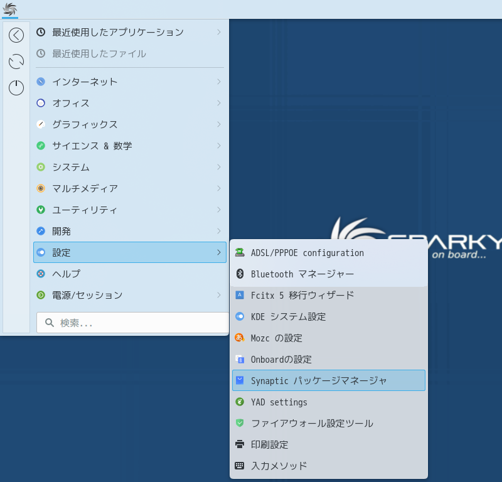Open KDE システム設定 entry
This screenshot has width=502, height=482.
(x=329, y=316)
